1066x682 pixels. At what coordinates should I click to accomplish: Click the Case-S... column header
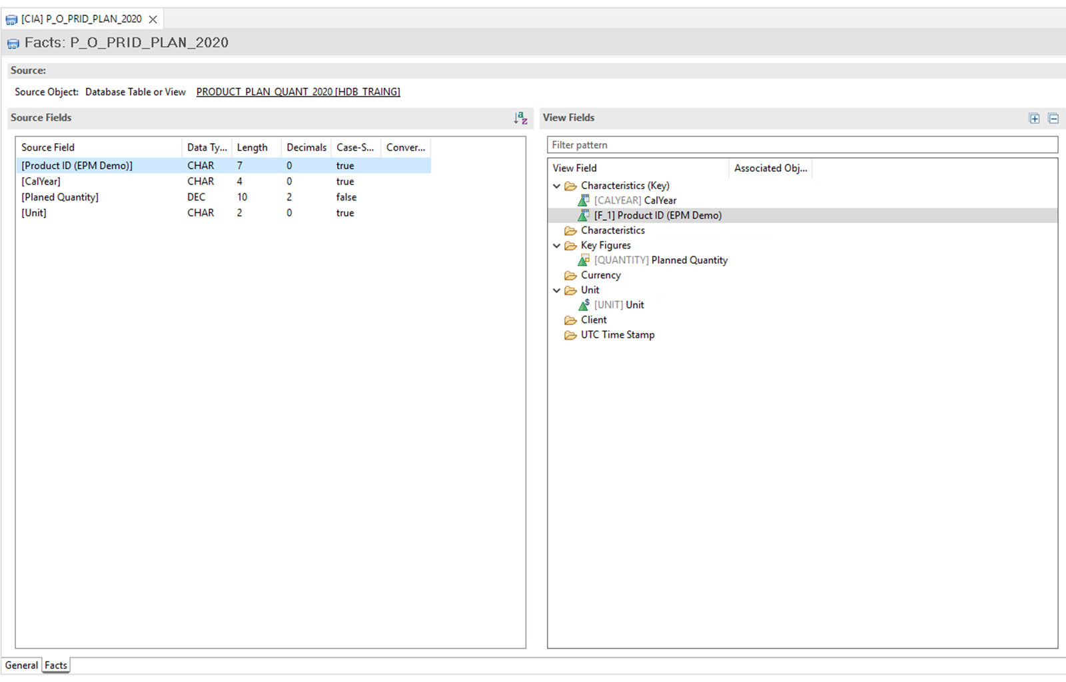[x=356, y=147]
